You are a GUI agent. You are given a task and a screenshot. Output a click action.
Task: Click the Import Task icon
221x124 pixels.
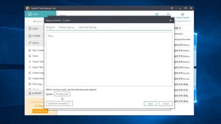30,62
